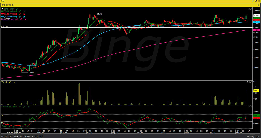
Task: Maximize the RSI pane
Action: point(251,106)
